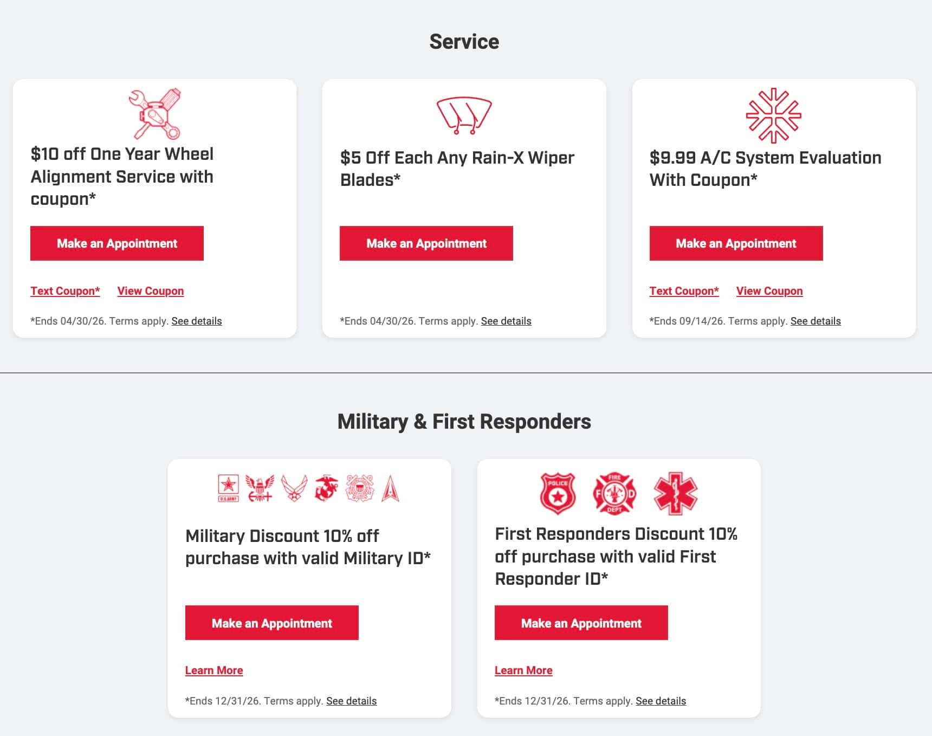This screenshot has width=932, height=736.
Task: View Coupon for A/C system evaluation
Action: tap(769, 291)
